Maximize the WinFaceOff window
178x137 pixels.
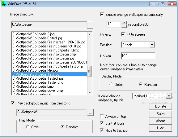(163, 4)
